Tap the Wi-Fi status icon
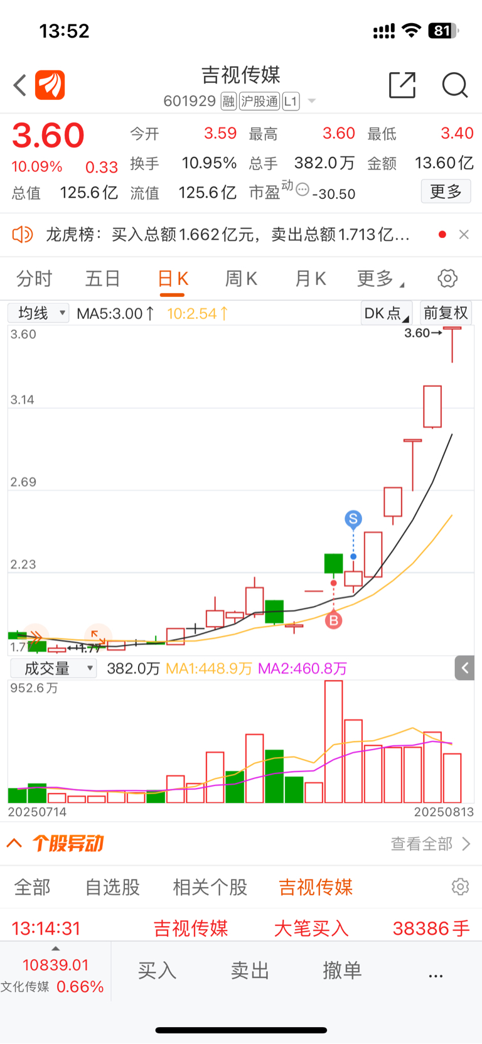The width and height of the screenshot is (482, 1044). (x=411, y=31)
